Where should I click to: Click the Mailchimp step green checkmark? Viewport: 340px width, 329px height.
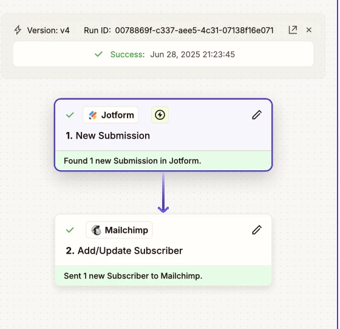(x=70, y=230)
